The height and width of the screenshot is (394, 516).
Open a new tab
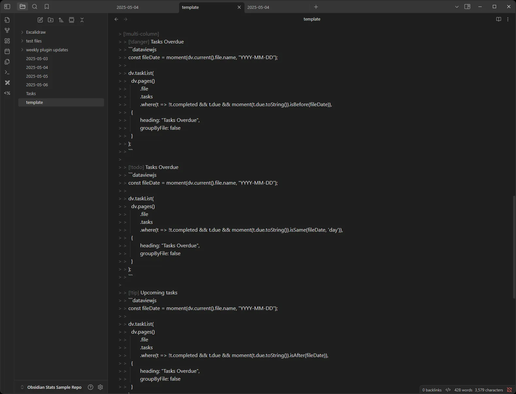coord(316,7)
